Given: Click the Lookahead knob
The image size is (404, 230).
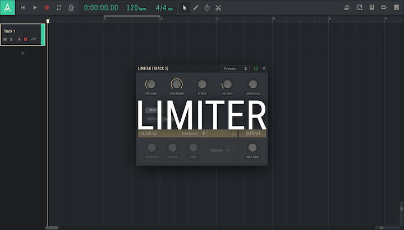Looking at the screenshot, I should pos(252,84).
